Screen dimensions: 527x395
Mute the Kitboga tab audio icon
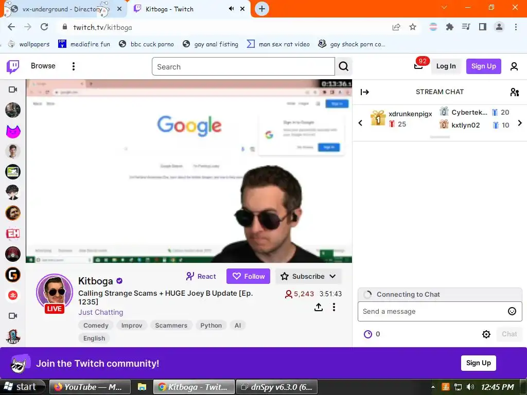pos(231,9)
